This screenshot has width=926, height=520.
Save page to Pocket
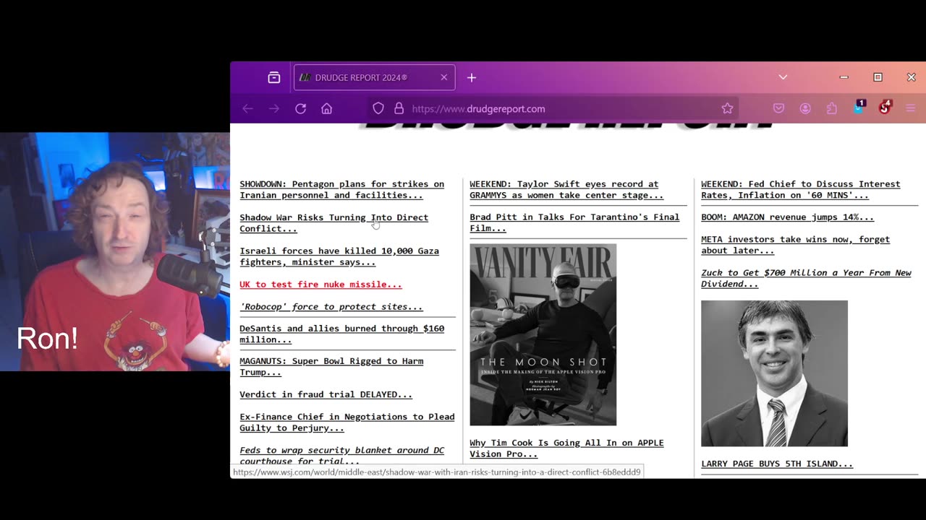[778, 108]
